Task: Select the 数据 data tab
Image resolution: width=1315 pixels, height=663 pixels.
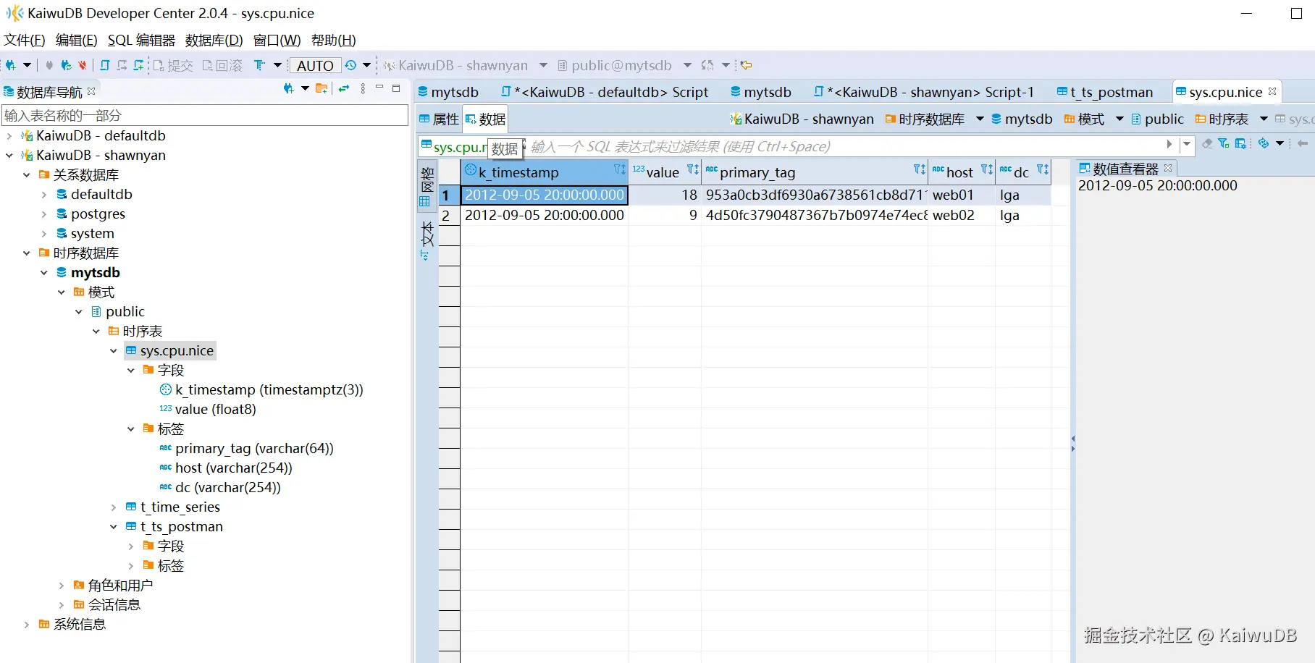Action: 485,119
